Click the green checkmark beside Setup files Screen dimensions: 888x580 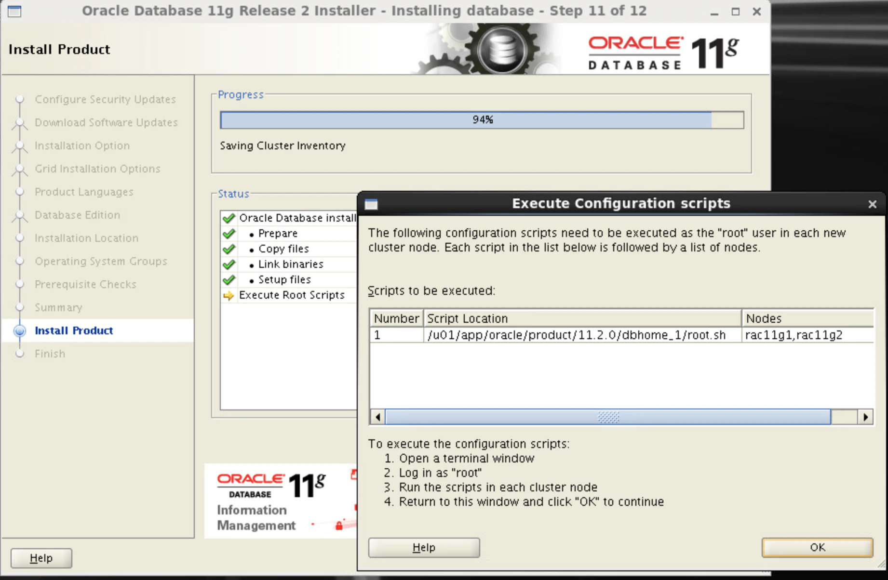click(229, 280)
